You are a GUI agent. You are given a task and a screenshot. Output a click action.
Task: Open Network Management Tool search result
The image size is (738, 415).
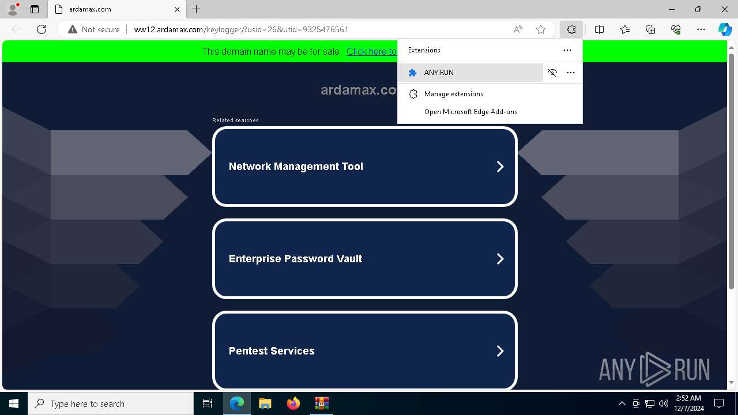point(365,167)
